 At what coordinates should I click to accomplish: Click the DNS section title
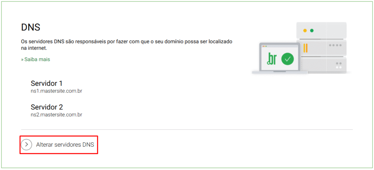31,28
